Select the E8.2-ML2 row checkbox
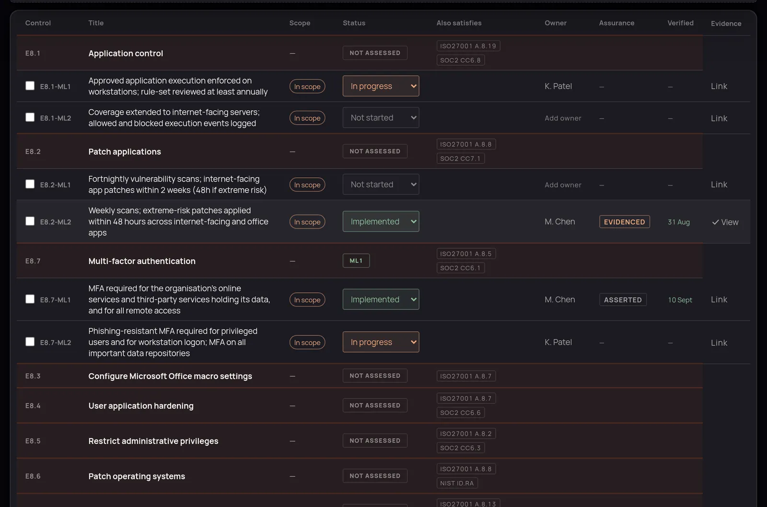The image size is (767, 507). 30,221
